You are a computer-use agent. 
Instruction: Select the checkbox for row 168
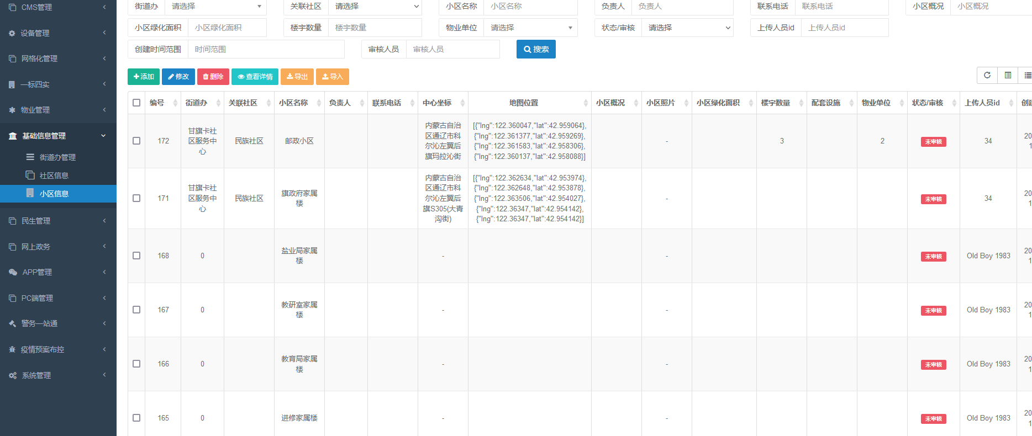(x=136, y=256)
